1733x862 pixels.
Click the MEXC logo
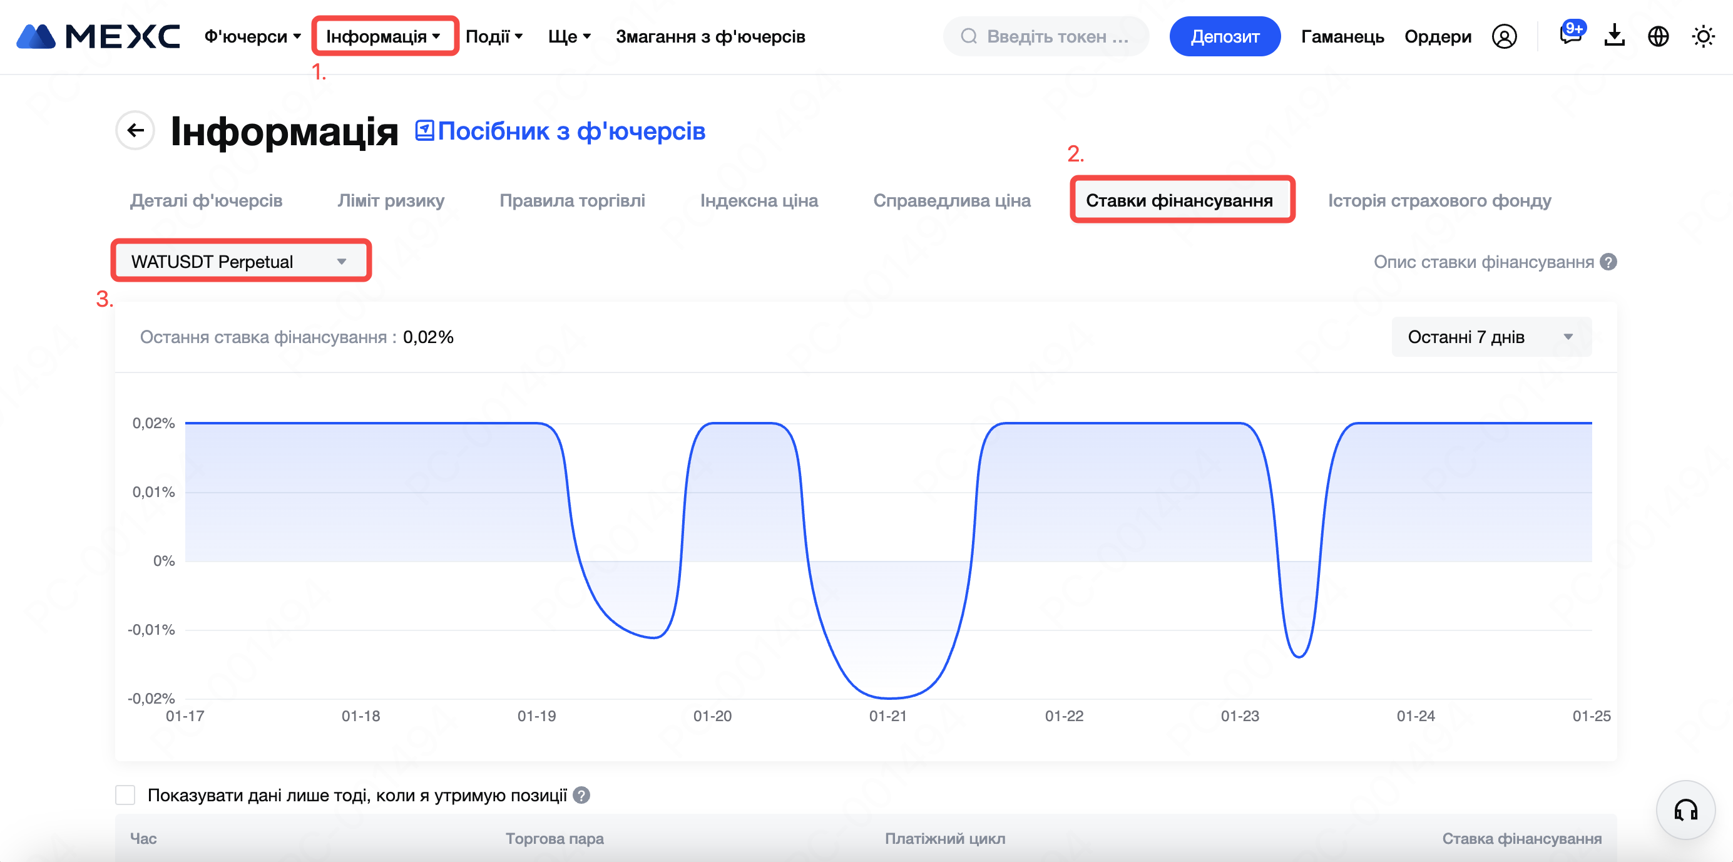(x=98, y=36)
